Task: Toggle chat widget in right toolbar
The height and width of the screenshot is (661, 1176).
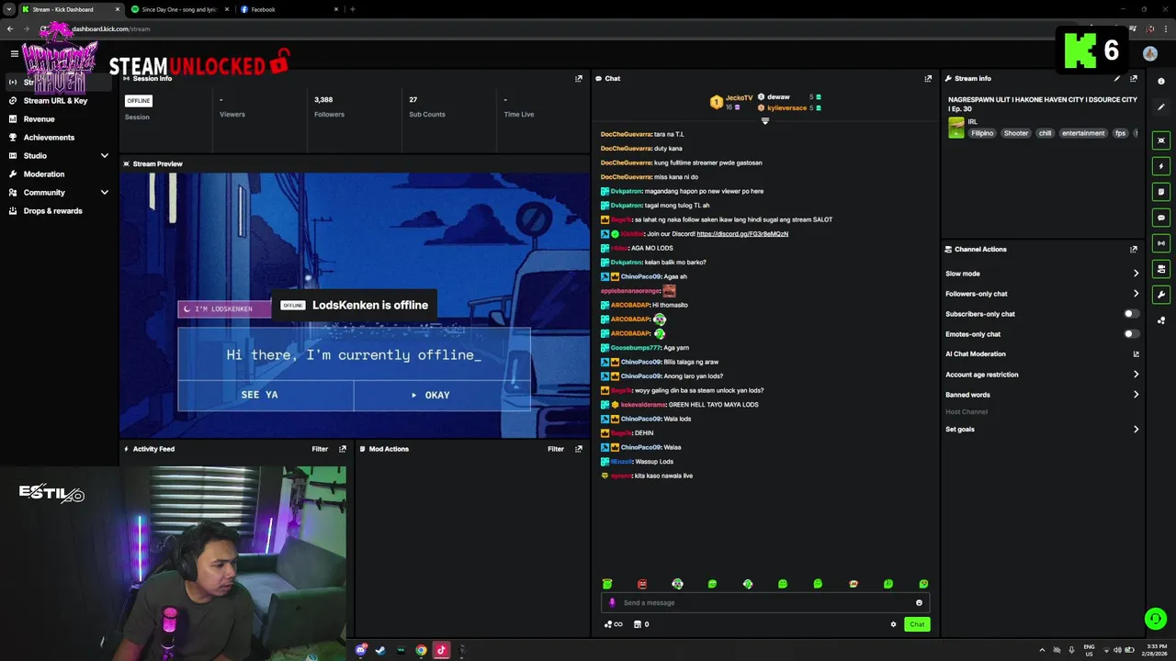Action: 1161,218
